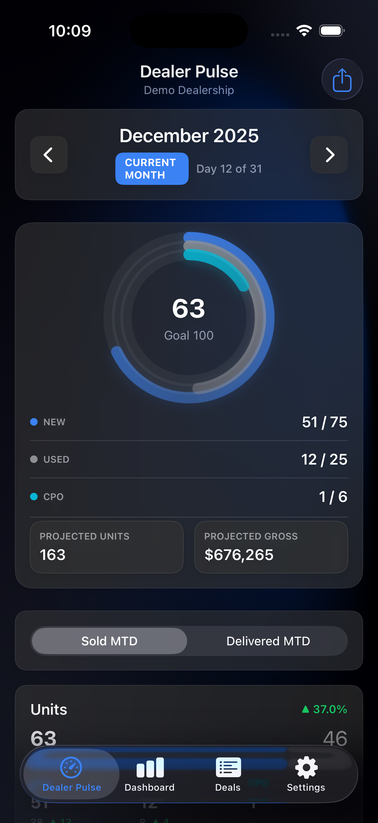The width and height of the screenshot is (378, 823).
Task: Go to the previous month
Action: (49, 155)
